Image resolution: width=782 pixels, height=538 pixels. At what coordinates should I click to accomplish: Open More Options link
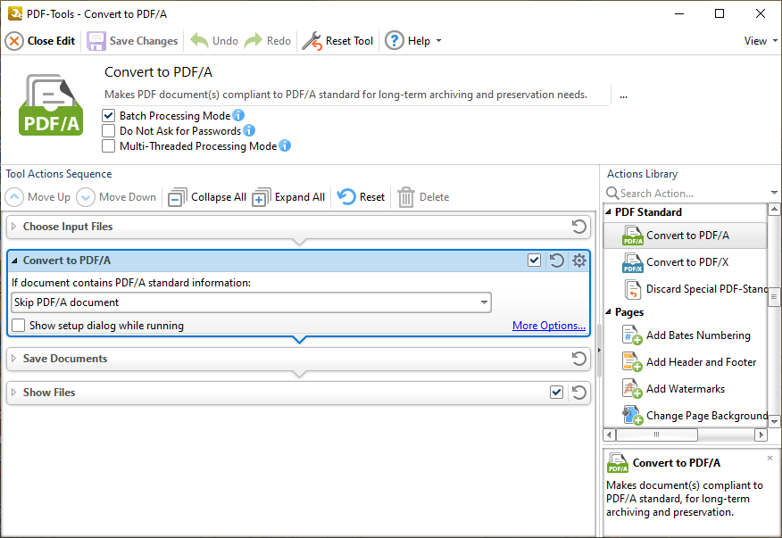[548, 325]
